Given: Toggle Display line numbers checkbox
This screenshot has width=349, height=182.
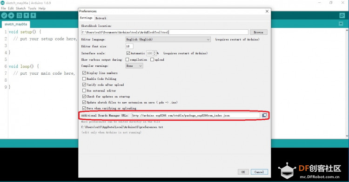Looking at the screenshot, I should (x=84, y=73).
